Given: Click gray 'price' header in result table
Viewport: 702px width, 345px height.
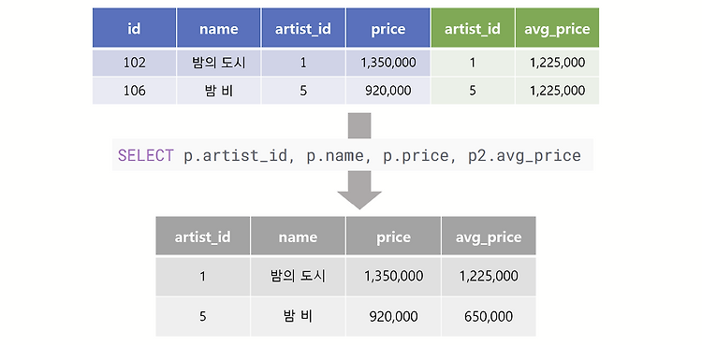Looking at the screenshot, I should coord(393,237).
